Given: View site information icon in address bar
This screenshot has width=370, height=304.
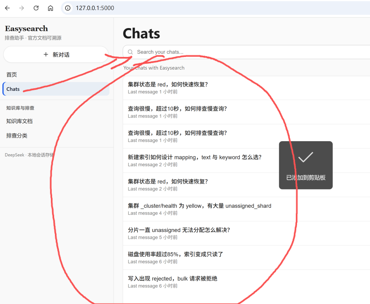Looking at the screenshot, I should click(68, 8).
